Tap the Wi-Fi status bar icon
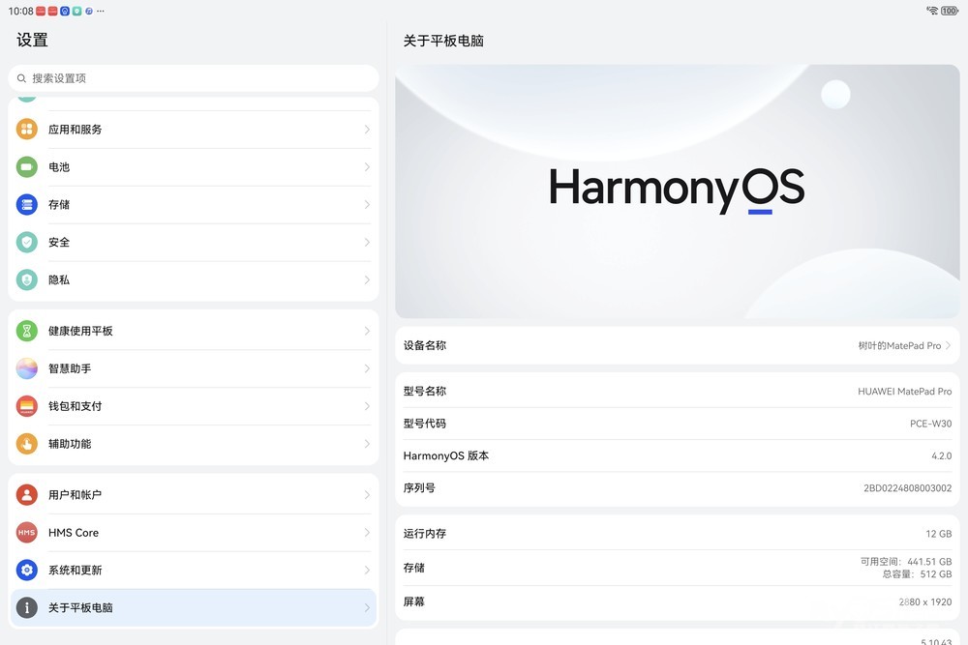 [x=932, y=11]
